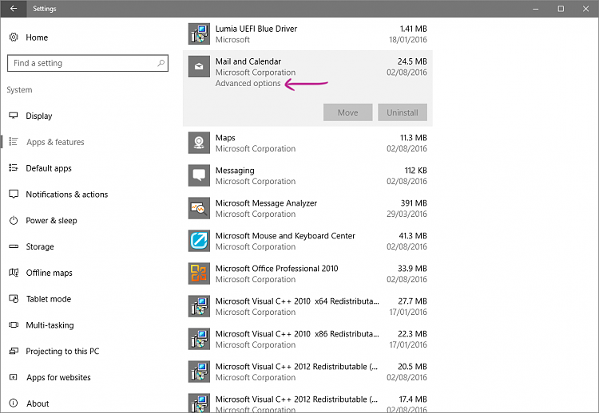Click the About info icon
599x413 pixels.
(14, 403)
